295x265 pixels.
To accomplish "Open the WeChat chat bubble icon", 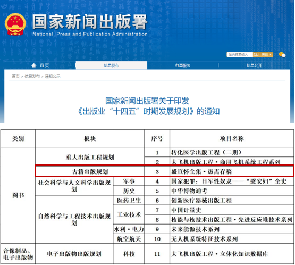I will click(x=282, y=55).
